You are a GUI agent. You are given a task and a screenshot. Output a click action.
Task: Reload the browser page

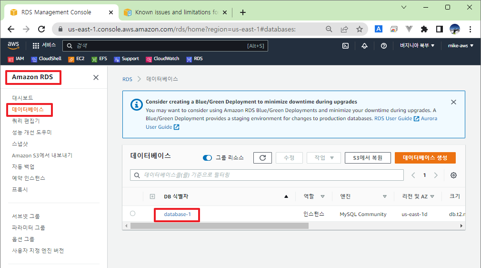(x=41, y=29)
